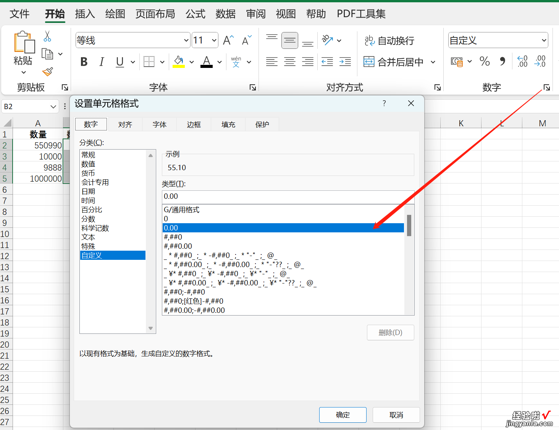Apply the black font color
The height and width of the screenshot is (430, 559).
pyautogui.click(x=207, y=62)
